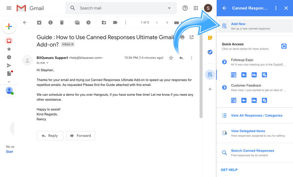Delete the current email
Viewport: 293px width, 177px height.
pos(62,22)
